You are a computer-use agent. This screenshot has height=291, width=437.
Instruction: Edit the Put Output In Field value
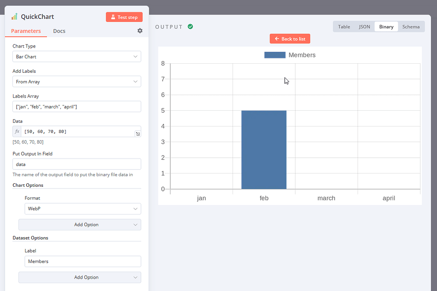(x=76, y=164)
